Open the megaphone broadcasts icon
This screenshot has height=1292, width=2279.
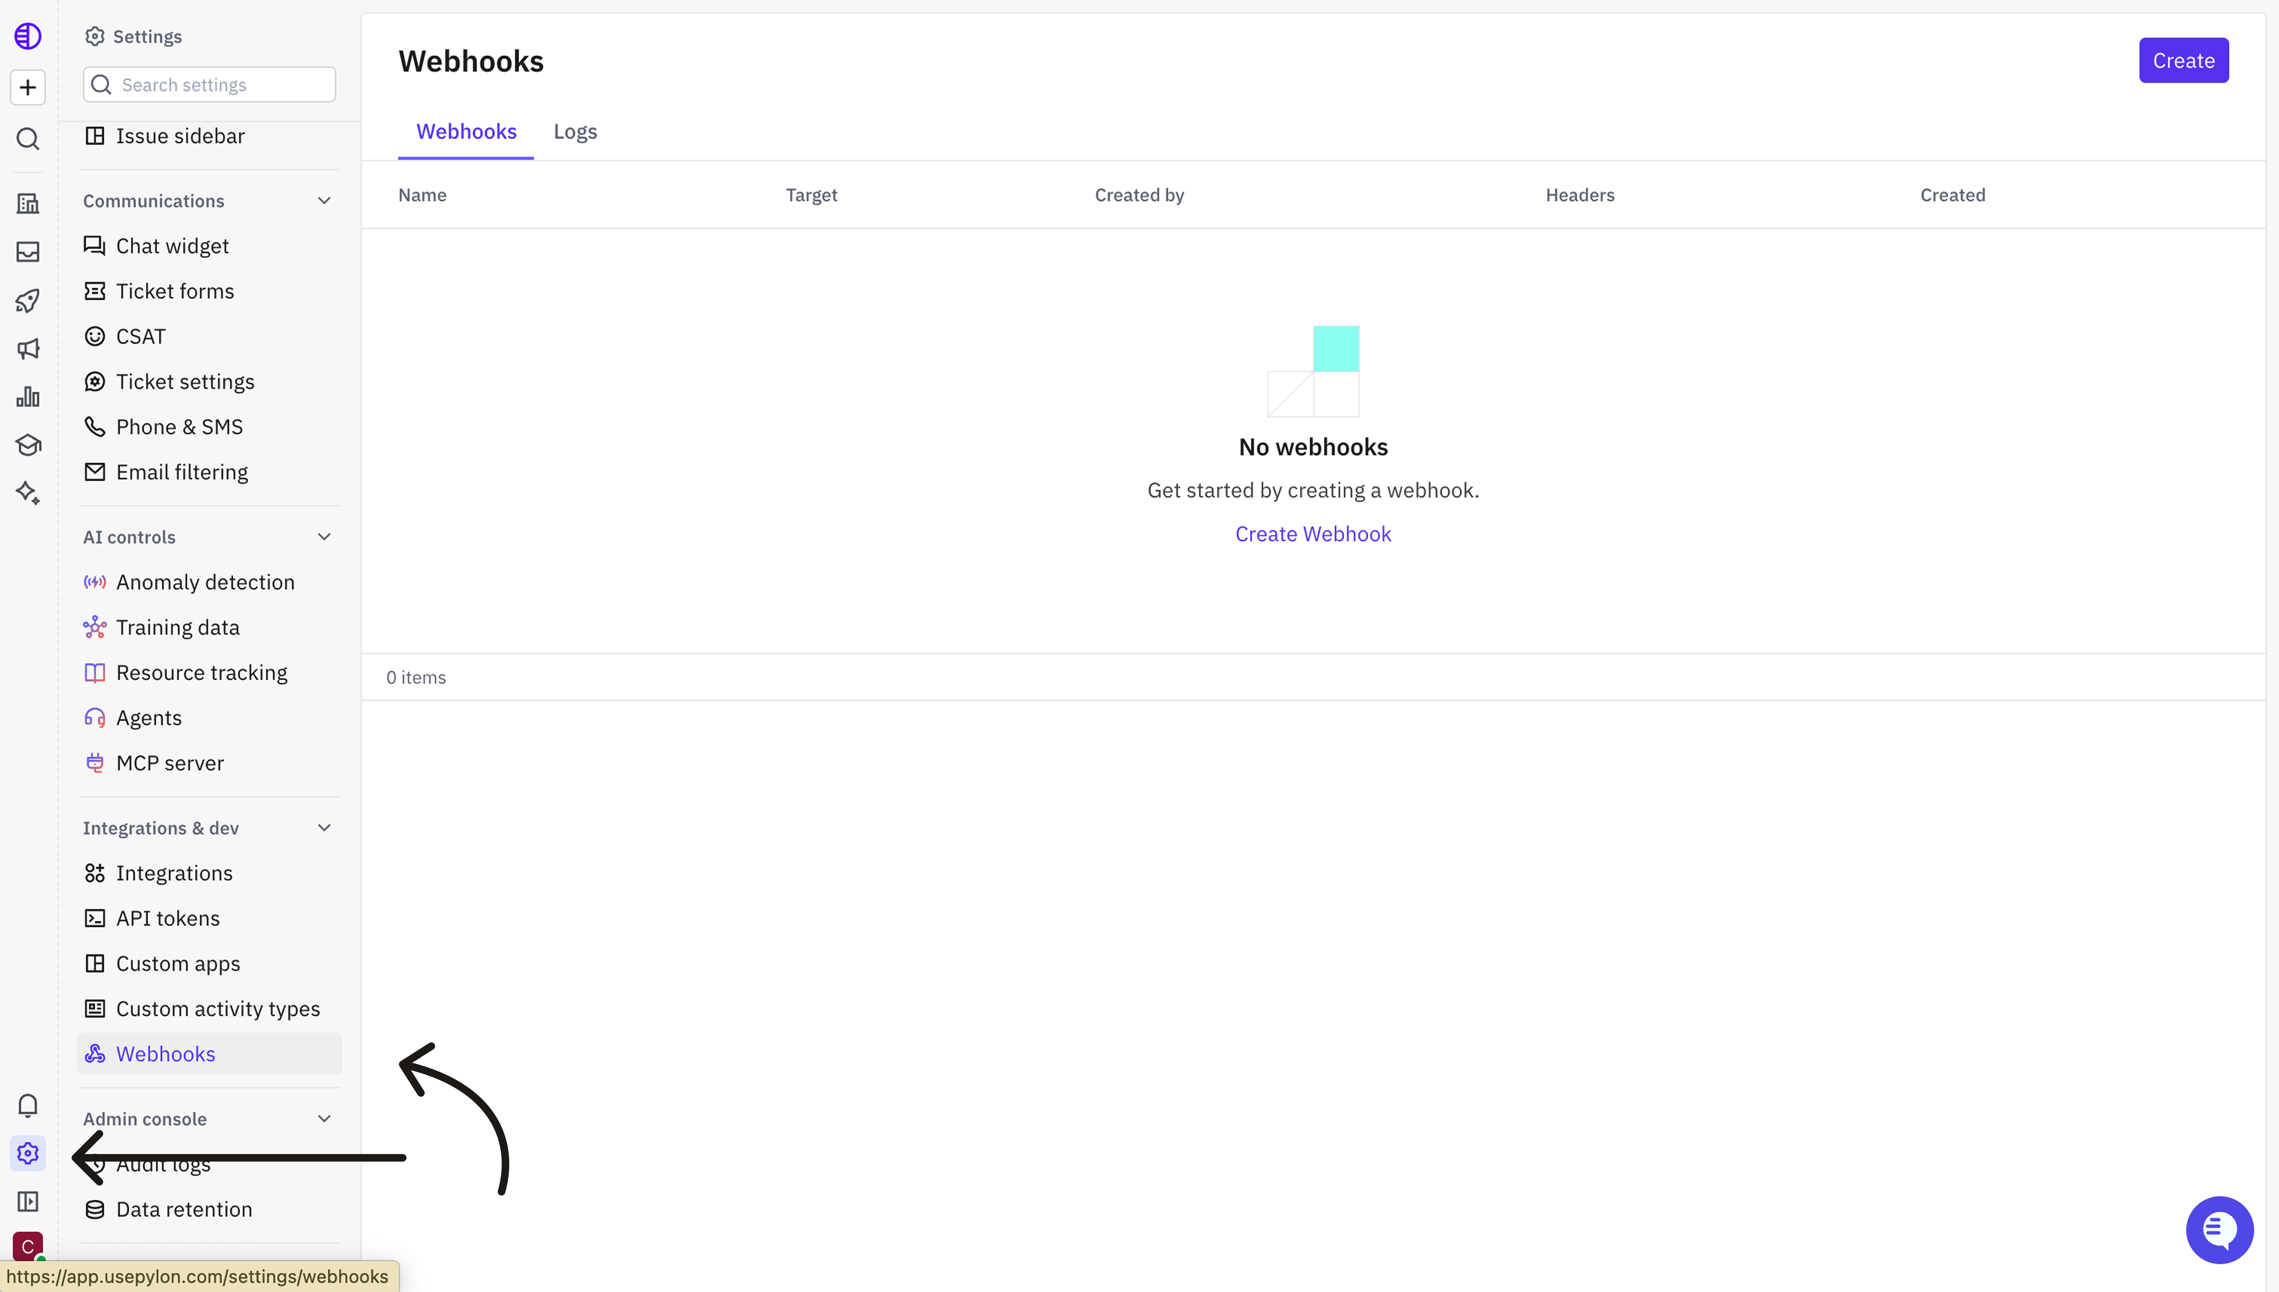27,349
